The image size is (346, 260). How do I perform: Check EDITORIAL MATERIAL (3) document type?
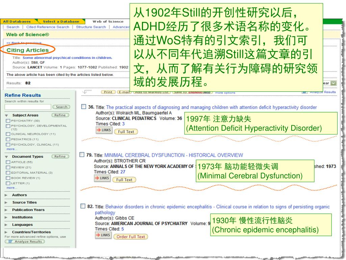point(8,173)
